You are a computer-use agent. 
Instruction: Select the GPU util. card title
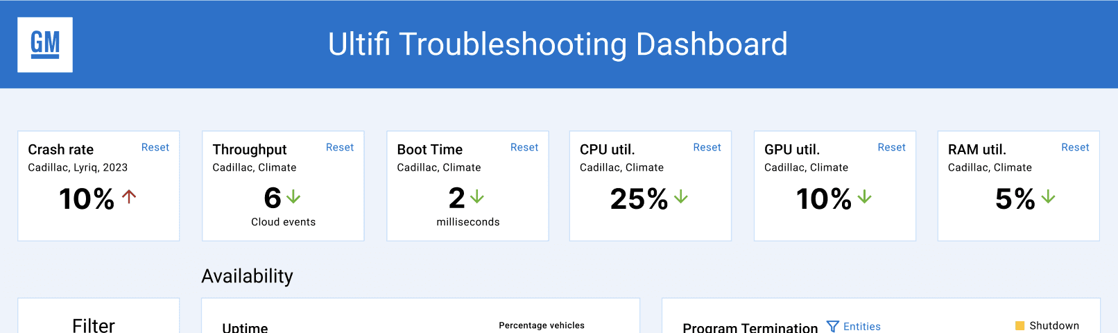coord(792,149)
